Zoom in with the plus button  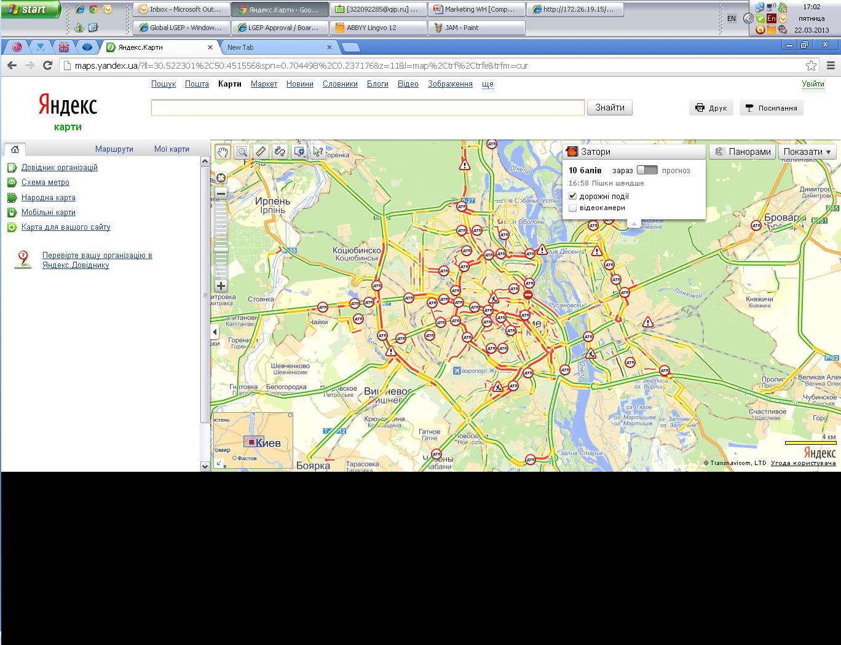[221, 286]
